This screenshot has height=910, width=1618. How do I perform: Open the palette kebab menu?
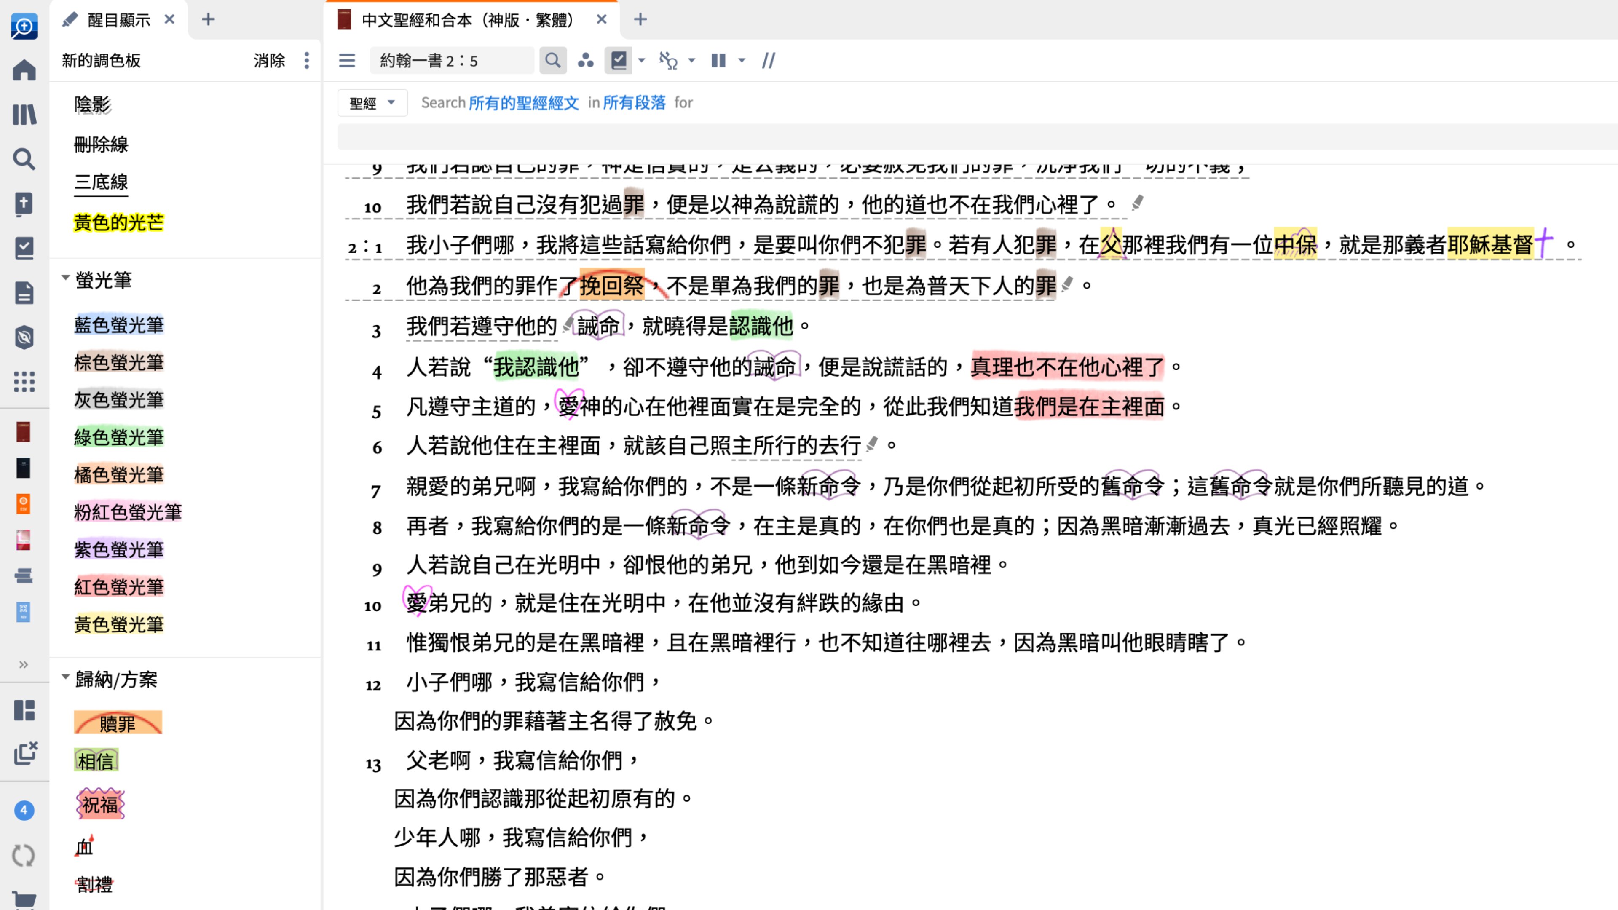(x=306, y=60)
